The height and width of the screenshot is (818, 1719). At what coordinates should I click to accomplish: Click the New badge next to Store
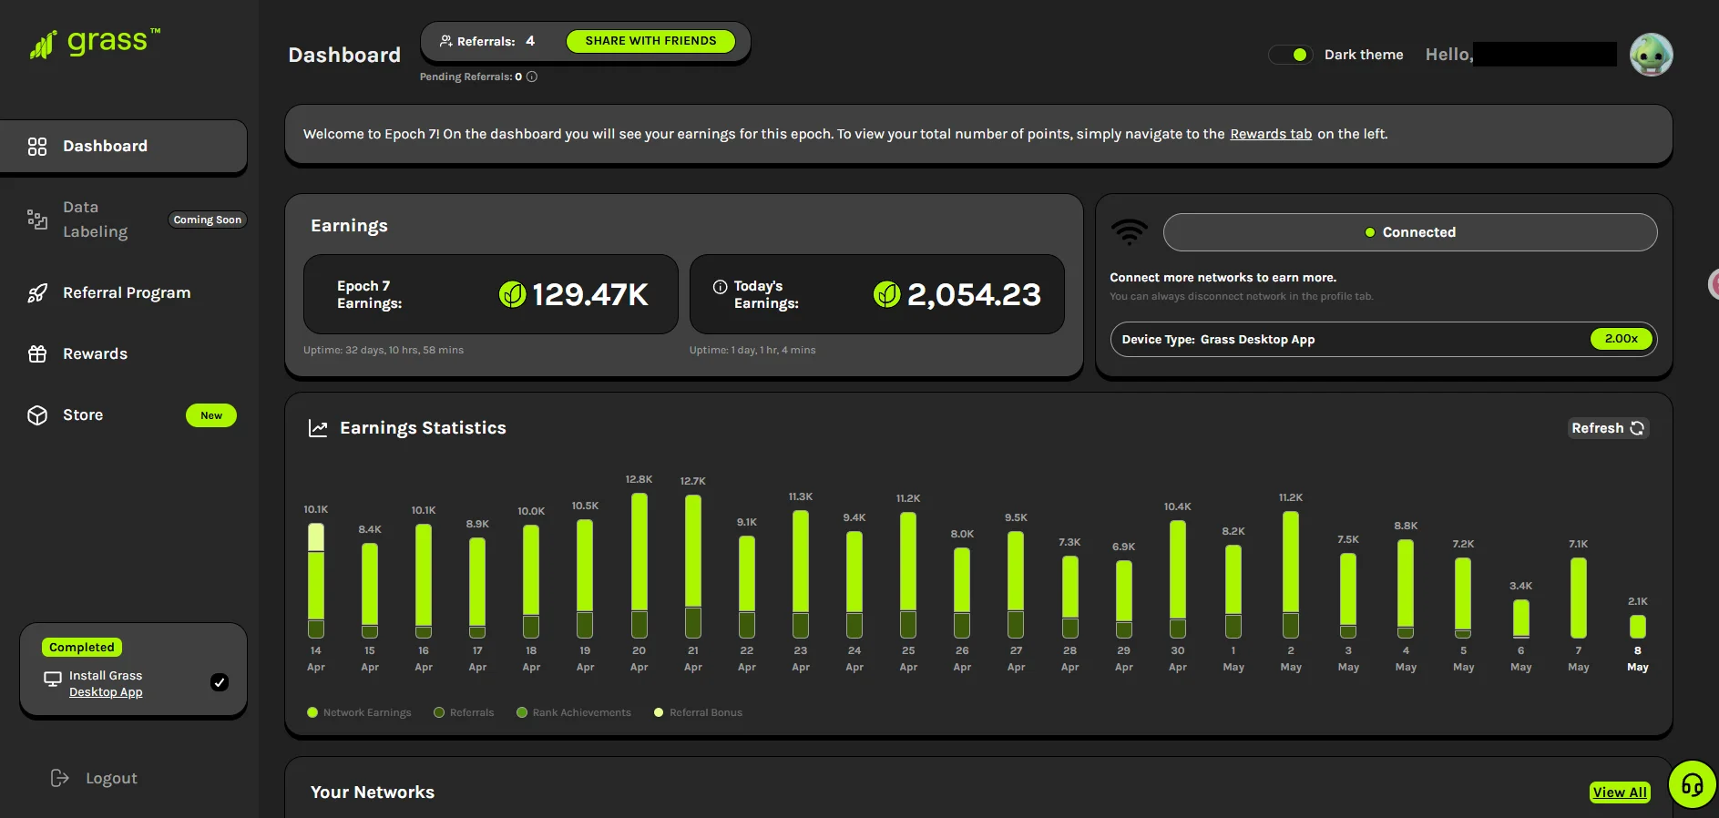tap(211, 415)
